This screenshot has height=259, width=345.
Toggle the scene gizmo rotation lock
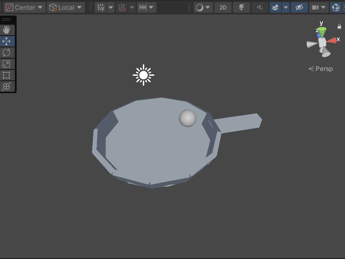tap(339, 26)
